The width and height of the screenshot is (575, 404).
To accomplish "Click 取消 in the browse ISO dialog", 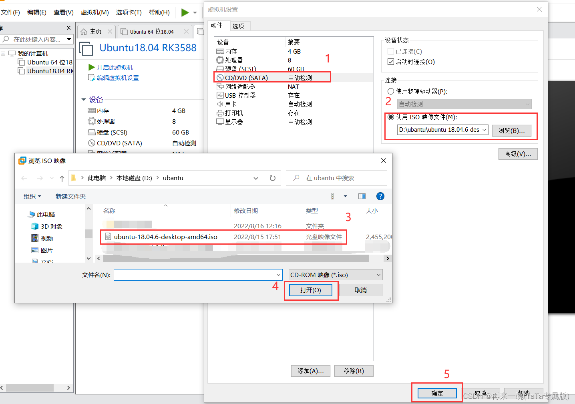I will (360, 290).
